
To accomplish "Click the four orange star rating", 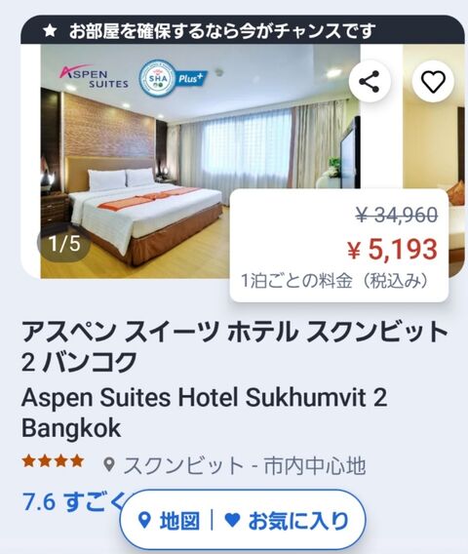I will (x=53, y=461).
